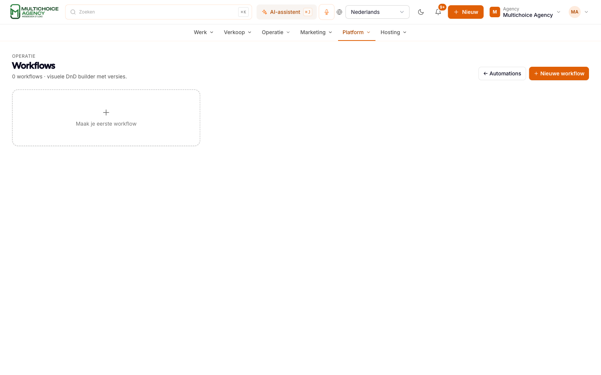Toggle dark mode with moon icon
The width and height of the screenshot is (601, 375).
pyautogui.click(x=421, y=12)
